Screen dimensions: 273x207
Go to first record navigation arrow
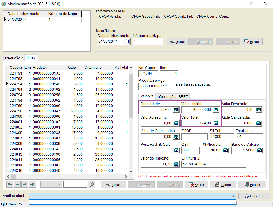click(10, 184)
